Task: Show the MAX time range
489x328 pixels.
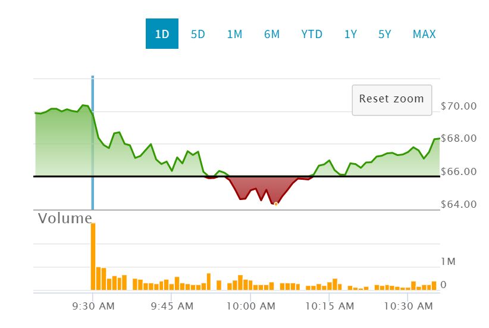Action: (424, 34)
